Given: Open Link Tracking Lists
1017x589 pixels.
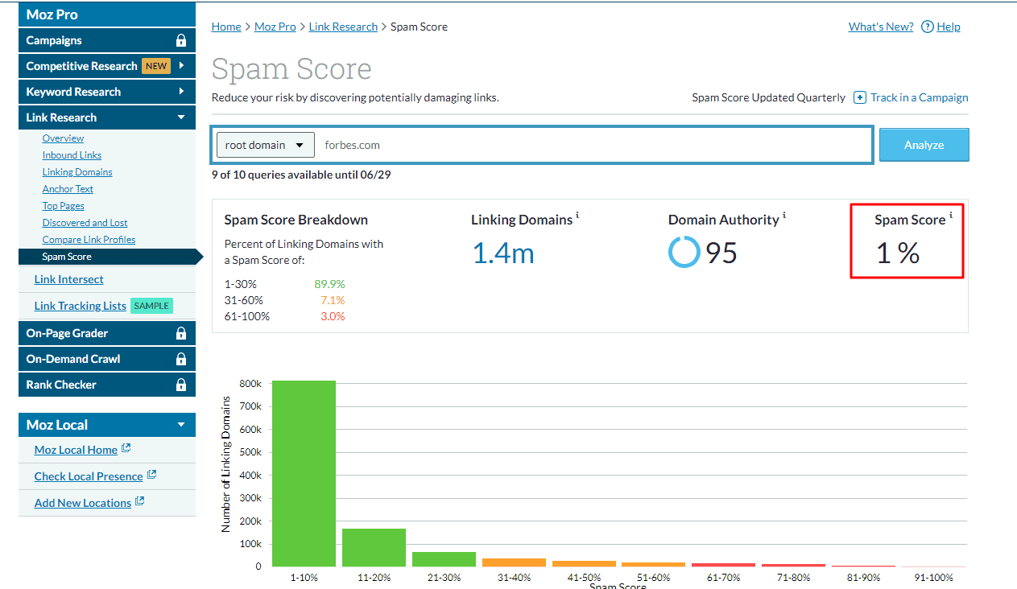Looking at the screenshot, I should point(80,306).
